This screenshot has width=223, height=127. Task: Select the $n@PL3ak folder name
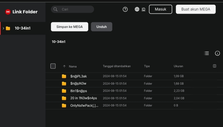pos(78,76)
